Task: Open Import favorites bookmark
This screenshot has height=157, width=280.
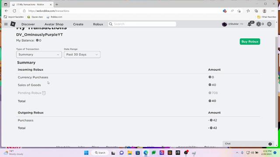Action: 14,17
